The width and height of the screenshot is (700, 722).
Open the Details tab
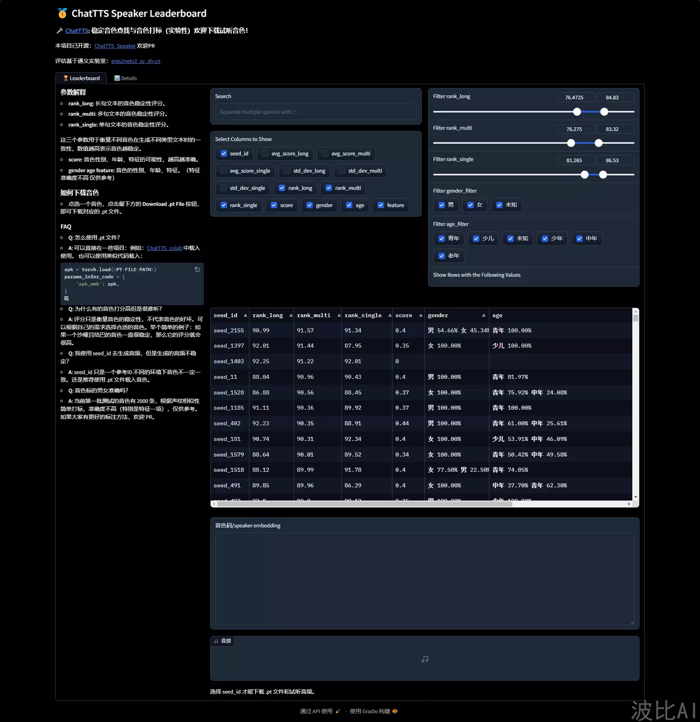[126, 78]
